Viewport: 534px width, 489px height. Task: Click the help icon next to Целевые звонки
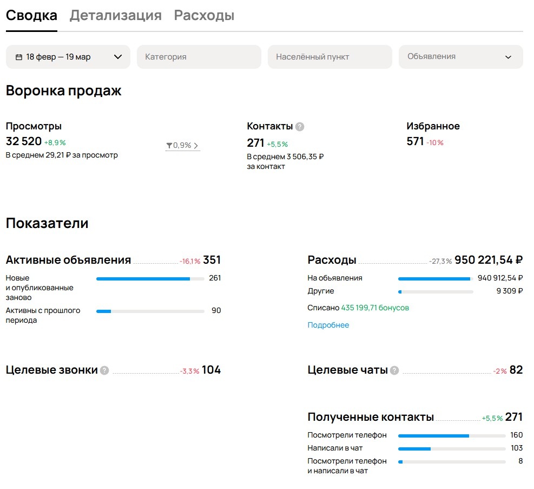pyautogui.click(x=104, y=370)
